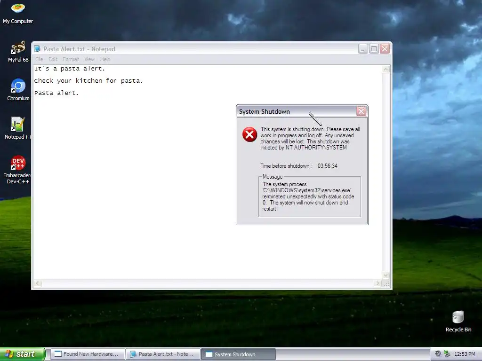Select the Recycle Bin icon
482x361 pixels.
coord(458,322)
